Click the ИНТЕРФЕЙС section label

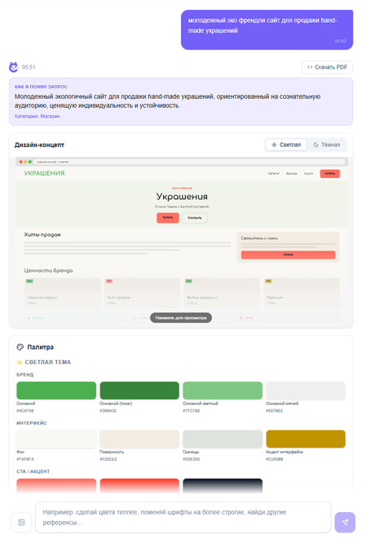pos(32,423)
